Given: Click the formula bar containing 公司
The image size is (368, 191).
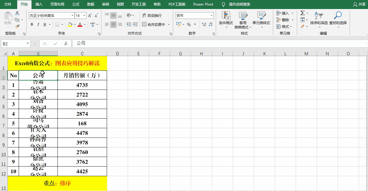Looking at the screenshot, I should tap(220, 44).
